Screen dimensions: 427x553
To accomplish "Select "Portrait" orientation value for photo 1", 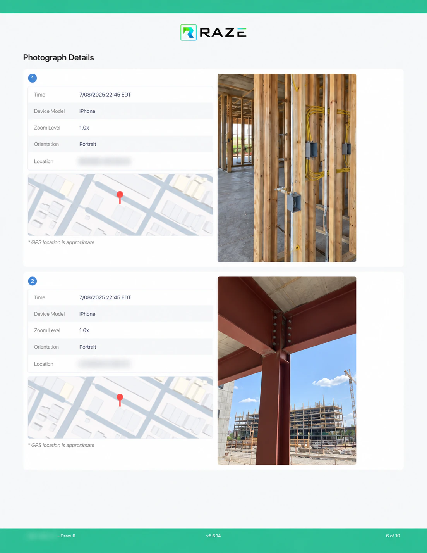I will pos(88,144).
